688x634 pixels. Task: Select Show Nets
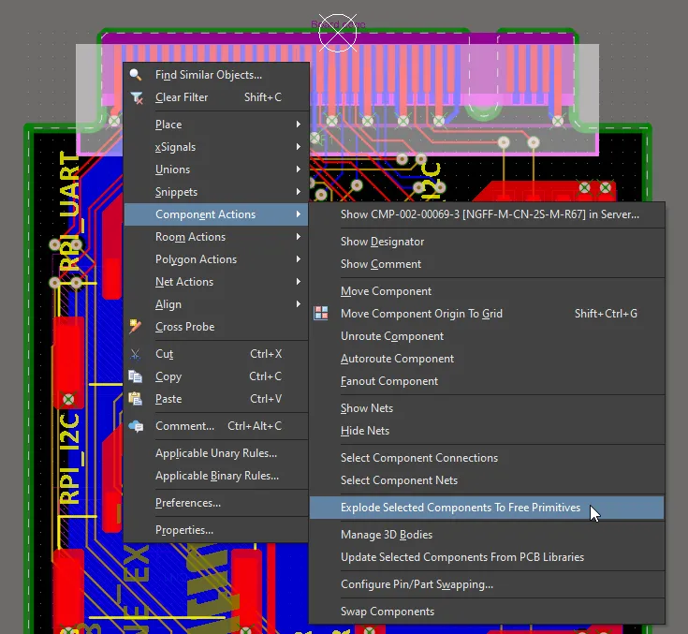tap(487, 408)
